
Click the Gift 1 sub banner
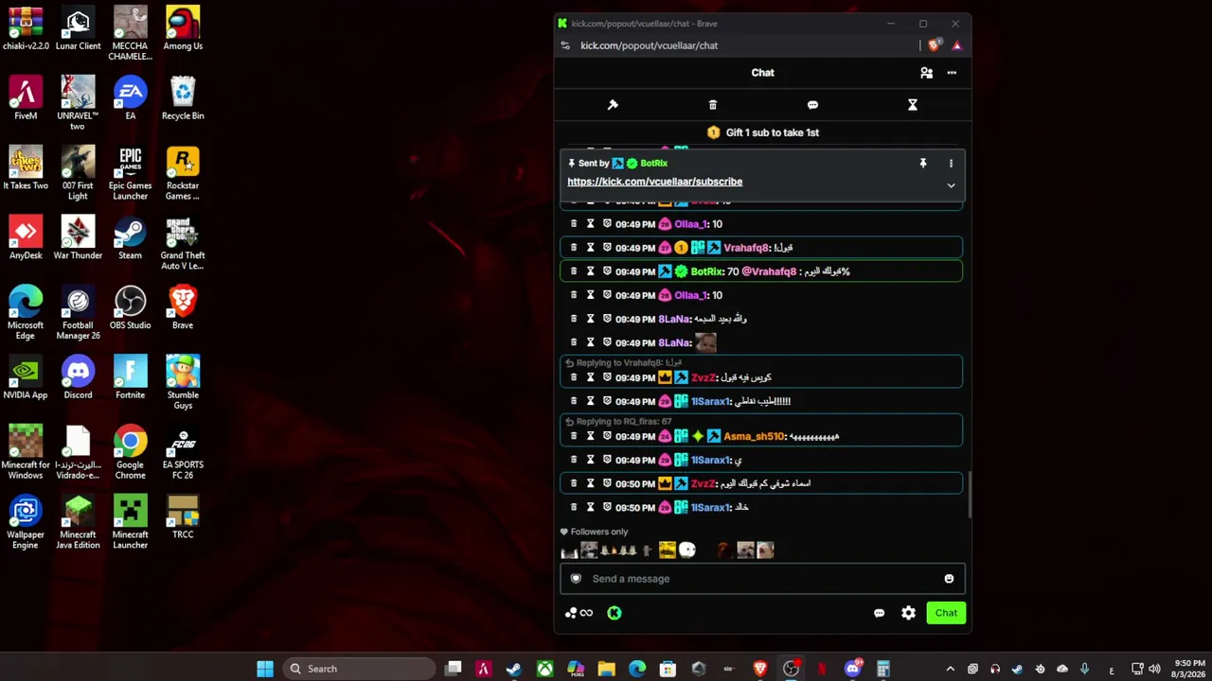pyautogui.click(x=762, y=132)
